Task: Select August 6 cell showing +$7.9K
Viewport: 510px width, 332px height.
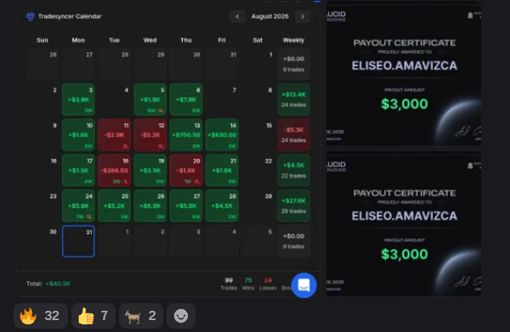Action: click(x=186, y=99)
